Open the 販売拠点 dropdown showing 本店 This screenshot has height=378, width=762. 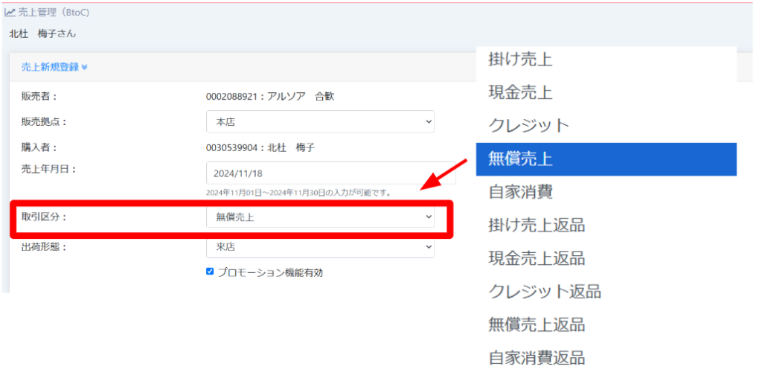[x=320, y=121]
